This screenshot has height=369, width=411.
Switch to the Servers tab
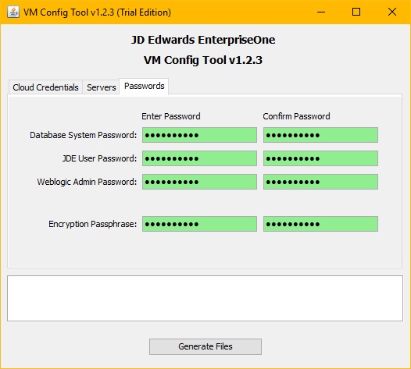click(x=101, y=87)
